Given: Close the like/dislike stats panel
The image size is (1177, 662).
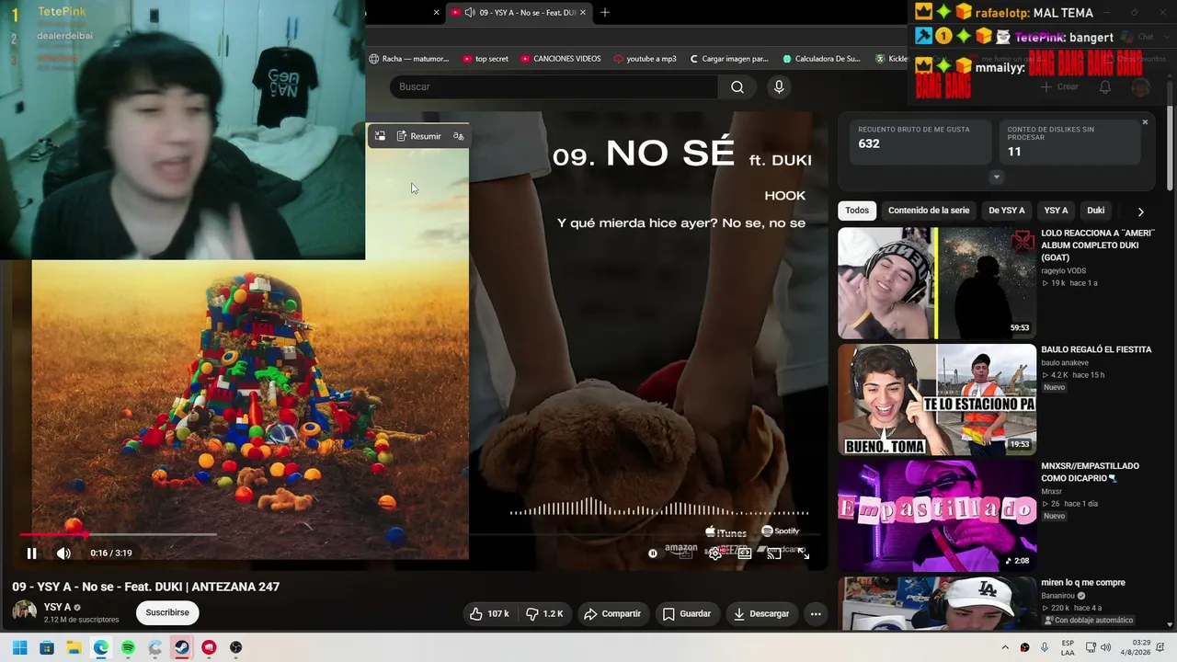Looking at the screenshot, I should 1145,122.
